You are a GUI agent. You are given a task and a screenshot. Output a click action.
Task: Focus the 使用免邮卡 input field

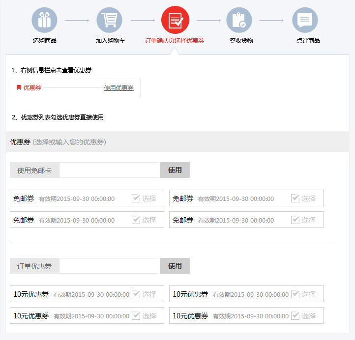tap(109, 170)
